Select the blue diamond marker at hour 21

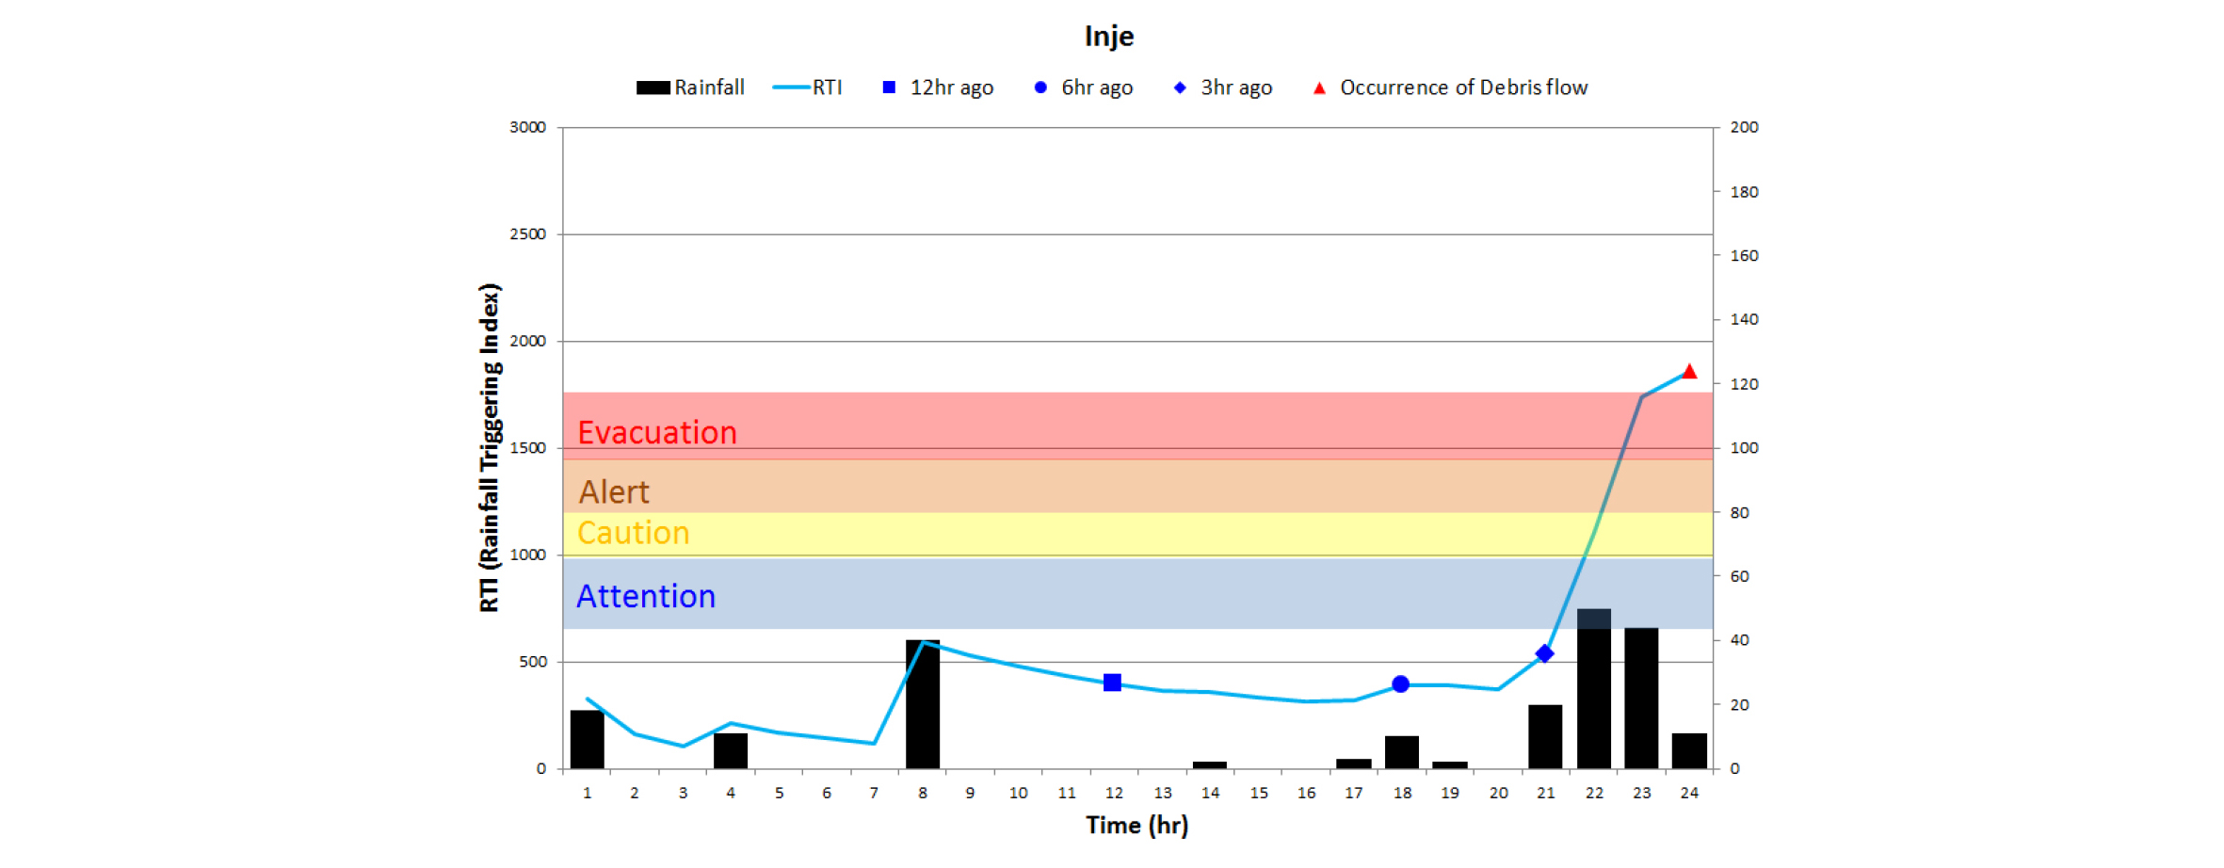1544,653
